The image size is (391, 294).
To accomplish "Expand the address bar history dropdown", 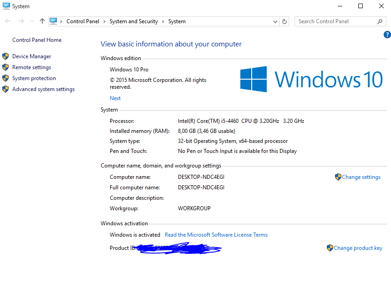I will tap(275, 21).
